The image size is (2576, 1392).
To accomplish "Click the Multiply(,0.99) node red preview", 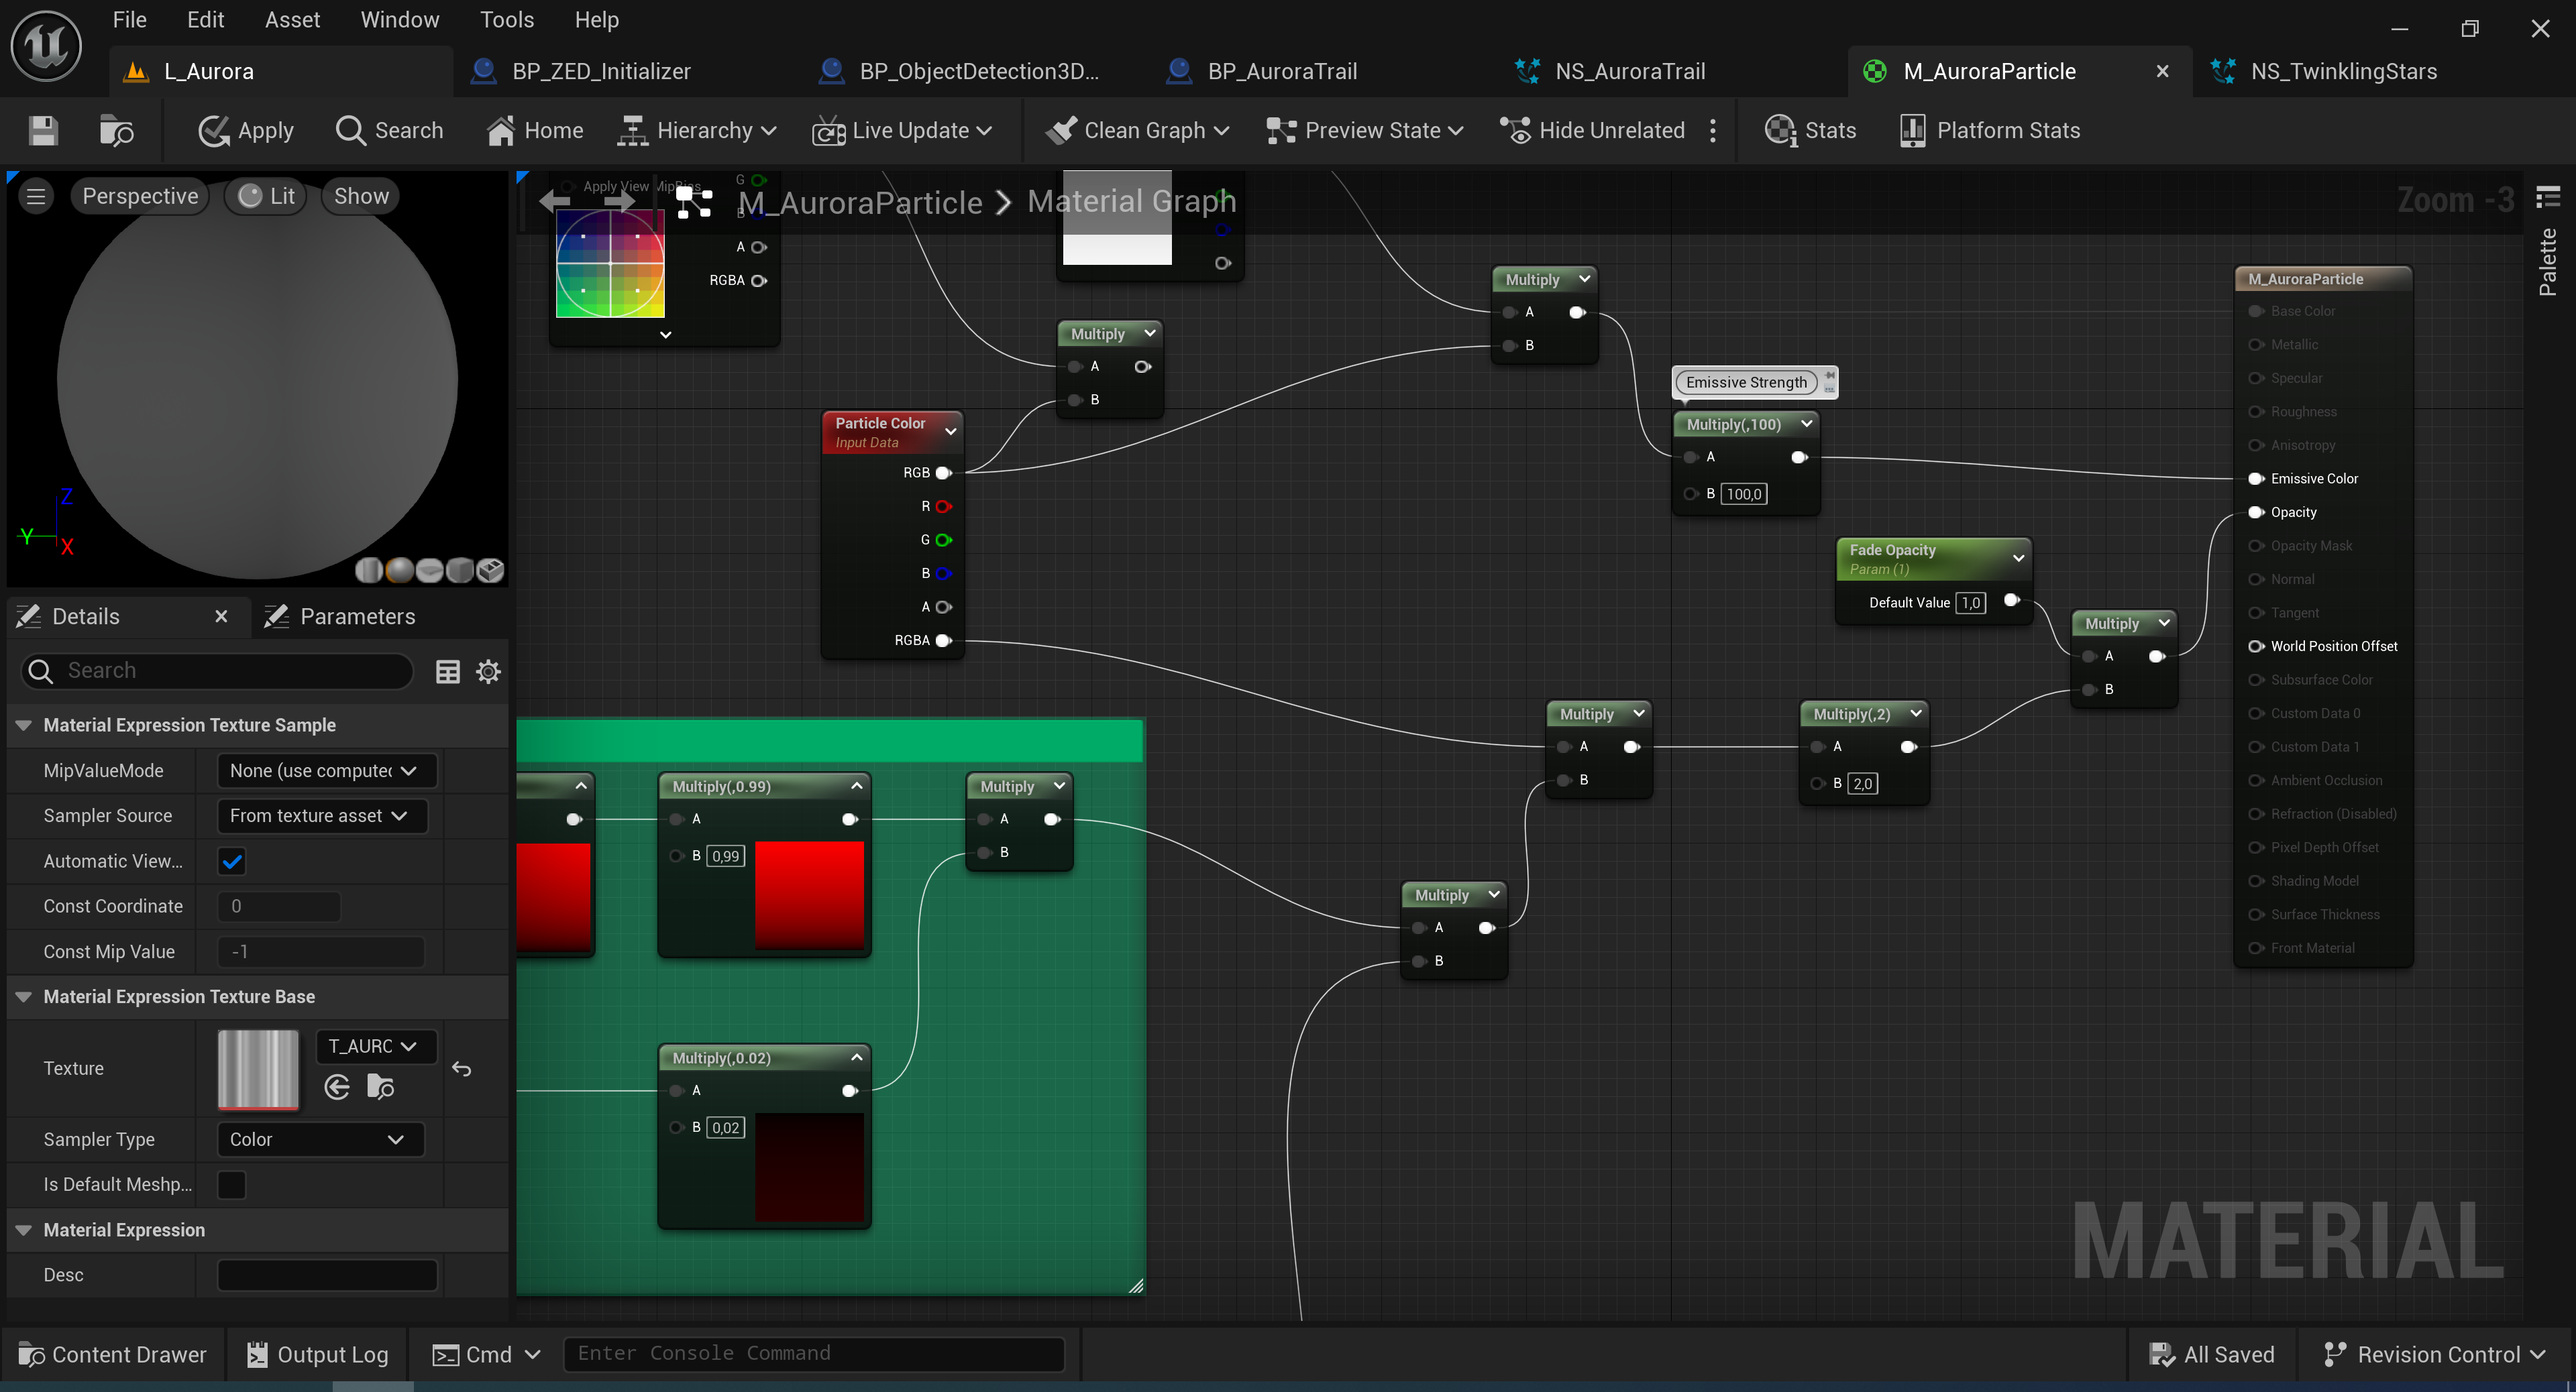I will tap(809, 894).
